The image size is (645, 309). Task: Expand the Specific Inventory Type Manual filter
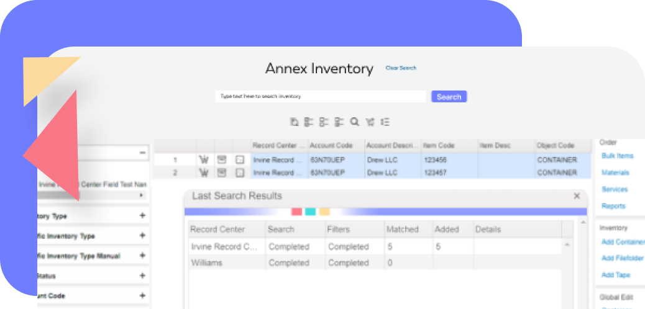point(142,256)
